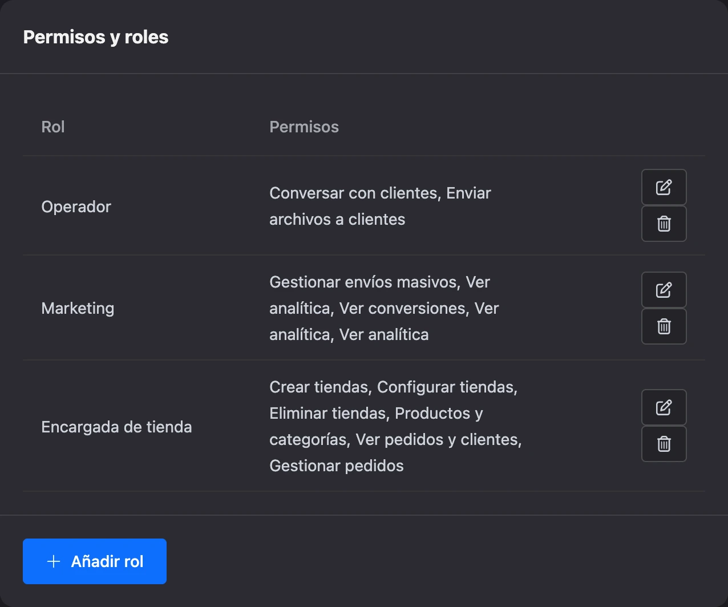This screenshot has height=607, width=728.
Task: Select the Marketing role name
Action: [x=78, y=309]
